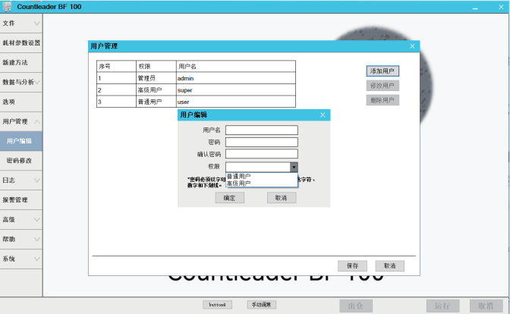Expand the 文件 sidebar menu
The height and width of the screenshot is (314, 510).
point(20,24)
